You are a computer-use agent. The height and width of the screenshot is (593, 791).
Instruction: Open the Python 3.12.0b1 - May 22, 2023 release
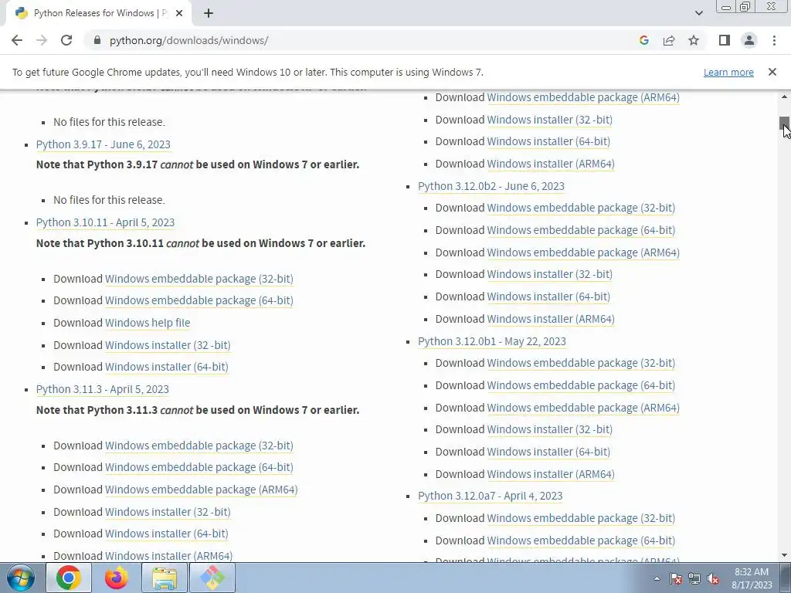pos(492,341)
